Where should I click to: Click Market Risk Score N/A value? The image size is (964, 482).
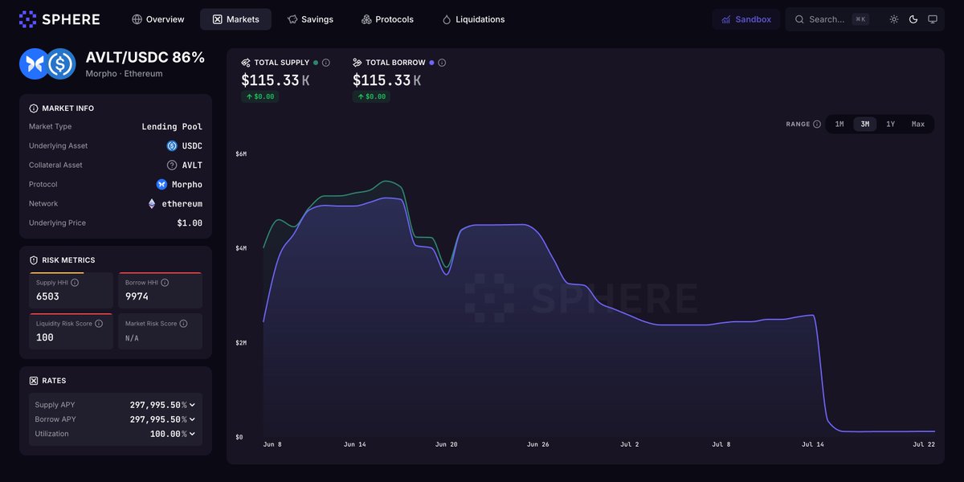132,338
